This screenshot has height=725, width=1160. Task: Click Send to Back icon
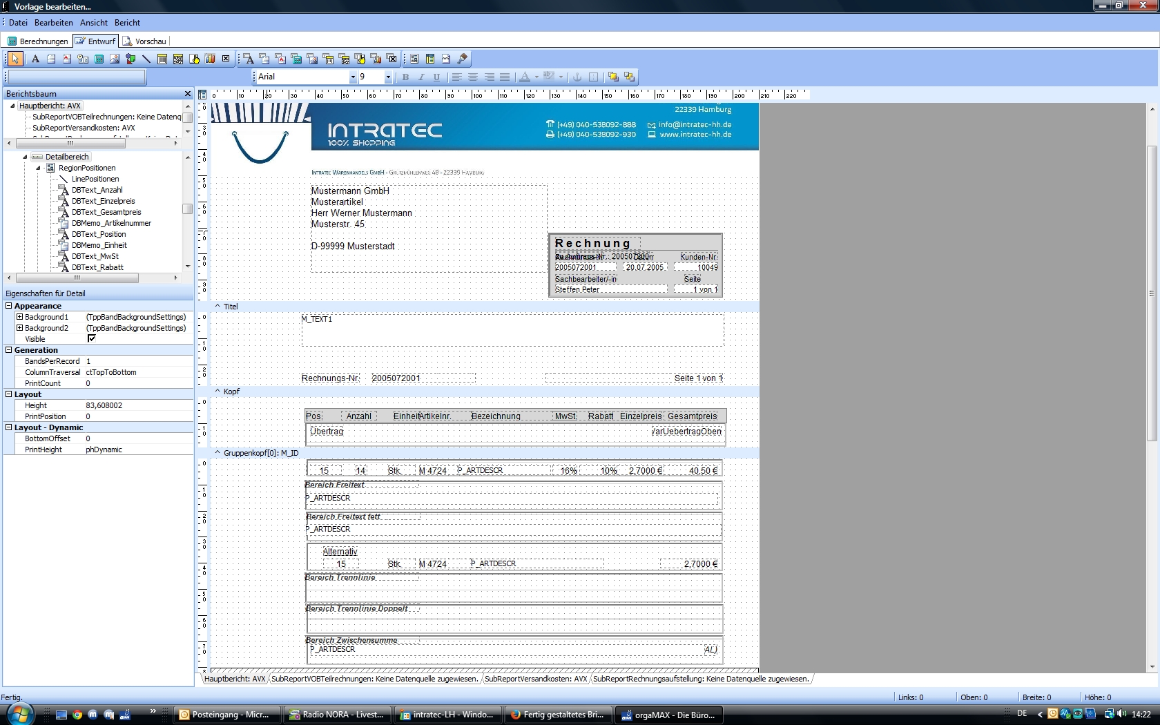point(629,77)
